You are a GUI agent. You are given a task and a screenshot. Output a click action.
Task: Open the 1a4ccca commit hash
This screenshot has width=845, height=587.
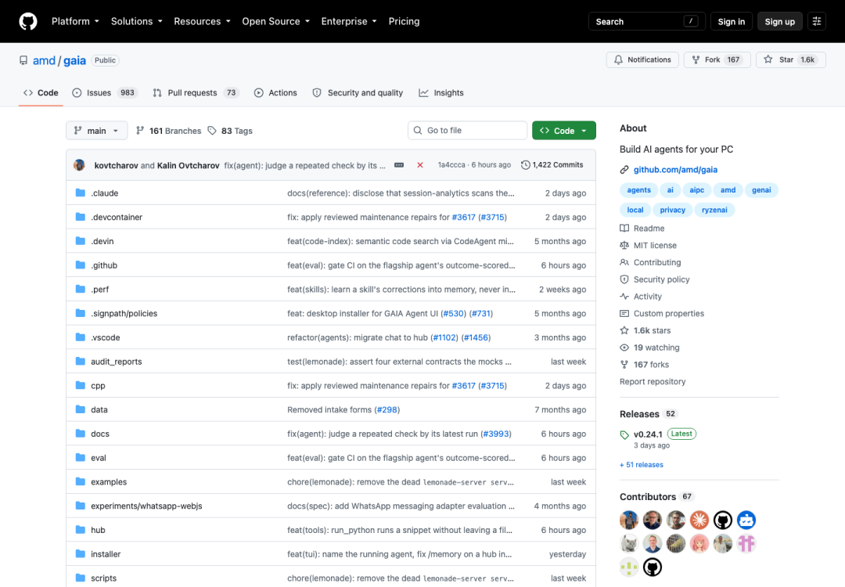451,165
